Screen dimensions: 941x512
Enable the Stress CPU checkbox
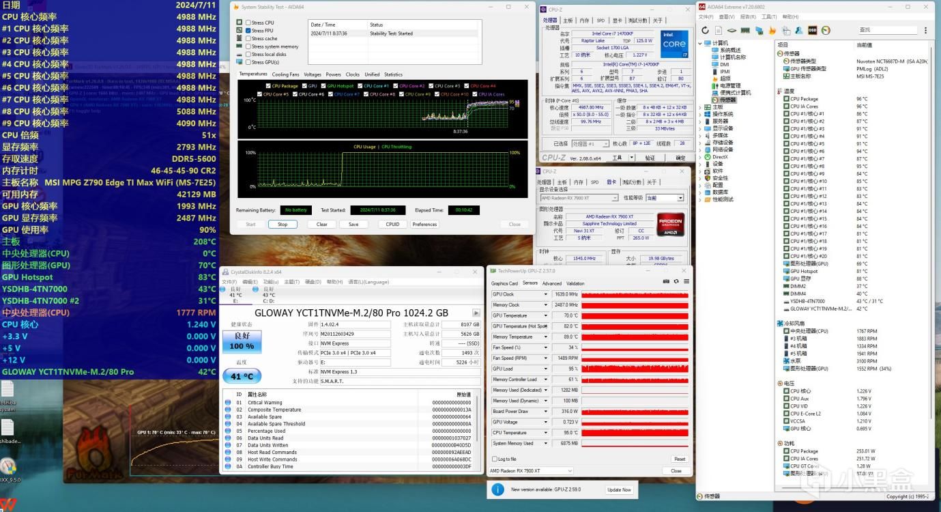(248, 23)
